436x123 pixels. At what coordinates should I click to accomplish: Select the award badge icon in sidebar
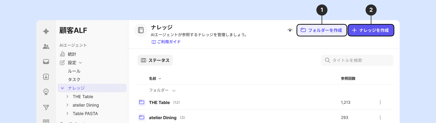pyautogui.click(x=46, y=92)
